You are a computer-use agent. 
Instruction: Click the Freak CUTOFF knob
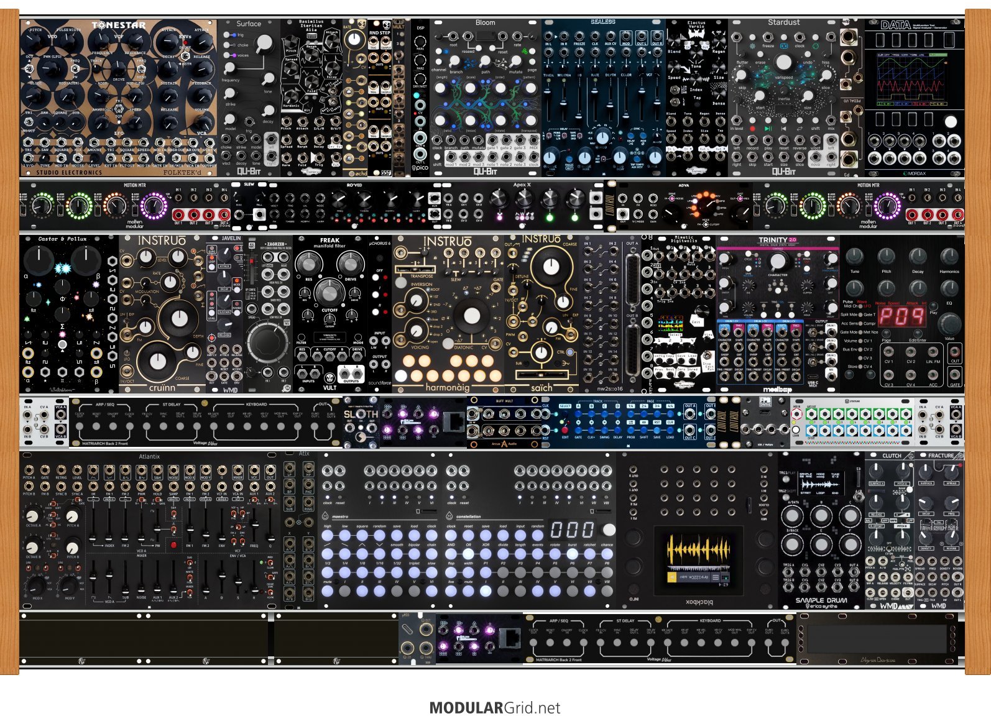(x=330, y=292)
